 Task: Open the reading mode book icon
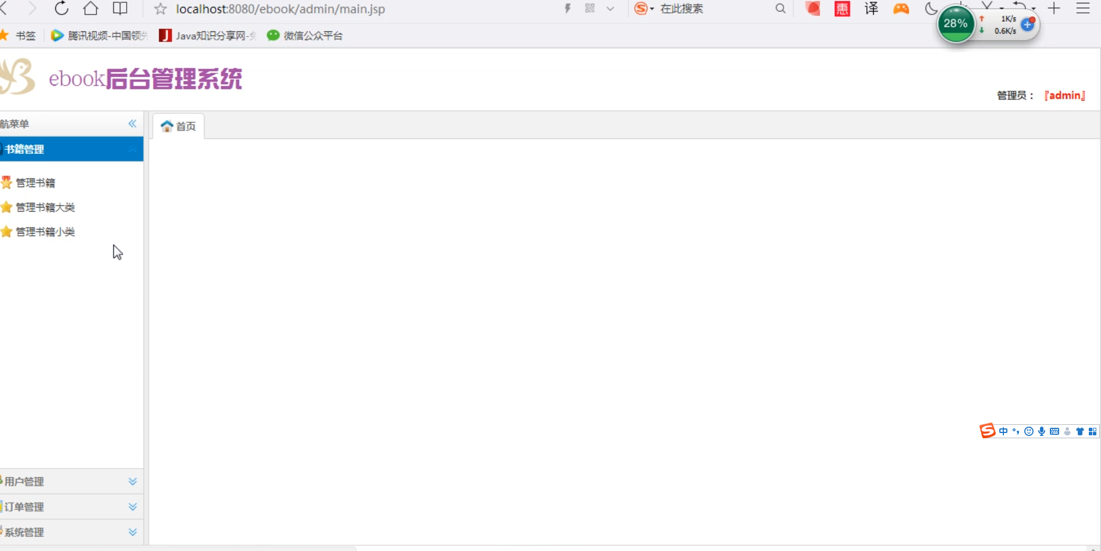coord(120,9)
